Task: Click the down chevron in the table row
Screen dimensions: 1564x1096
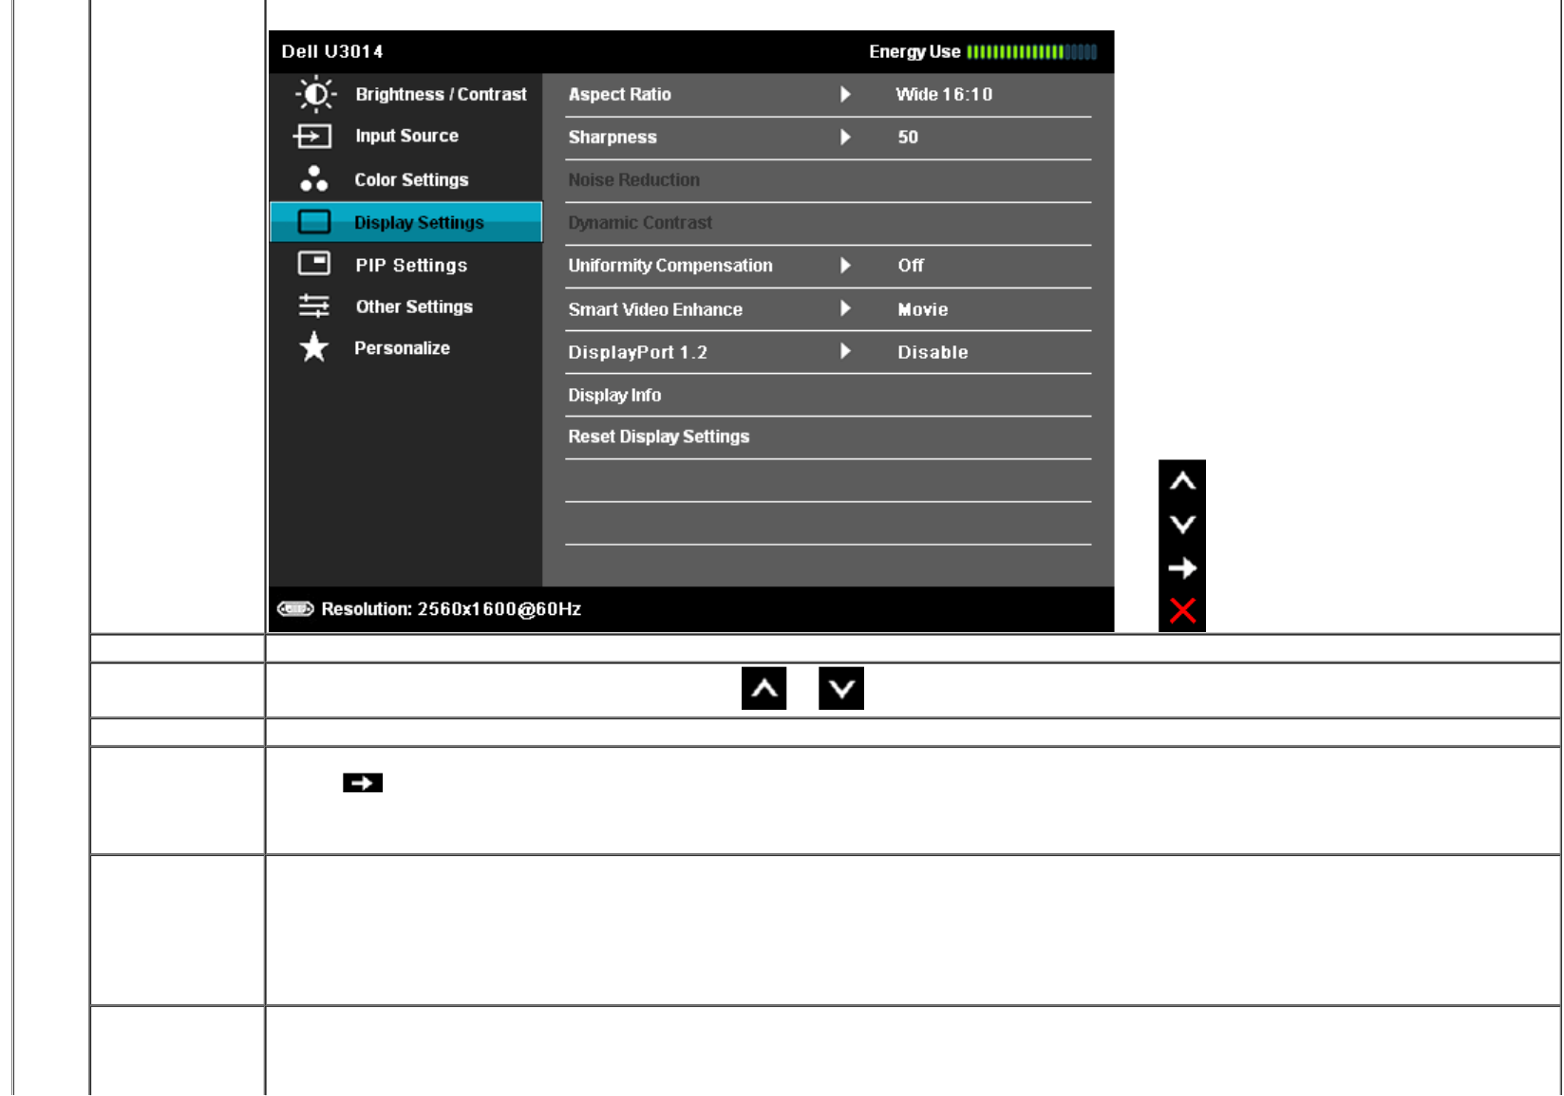Action: 841,689
